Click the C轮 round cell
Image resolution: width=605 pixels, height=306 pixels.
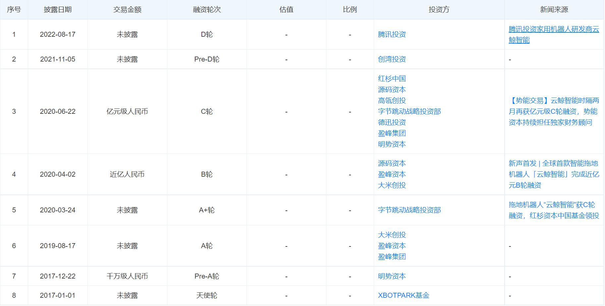[207, 111]
